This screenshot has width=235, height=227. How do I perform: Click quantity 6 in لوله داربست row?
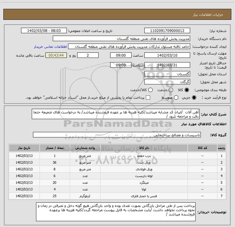[55, 176]
